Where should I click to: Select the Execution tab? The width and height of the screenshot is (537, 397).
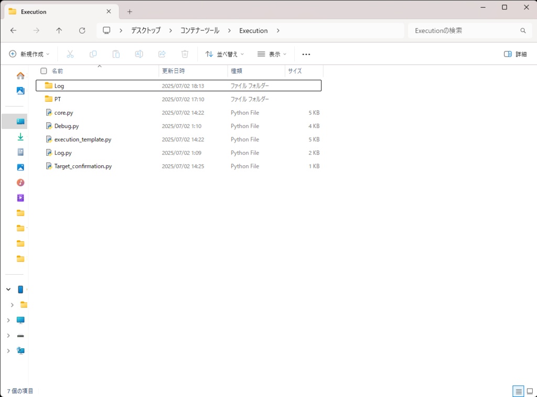62,12
